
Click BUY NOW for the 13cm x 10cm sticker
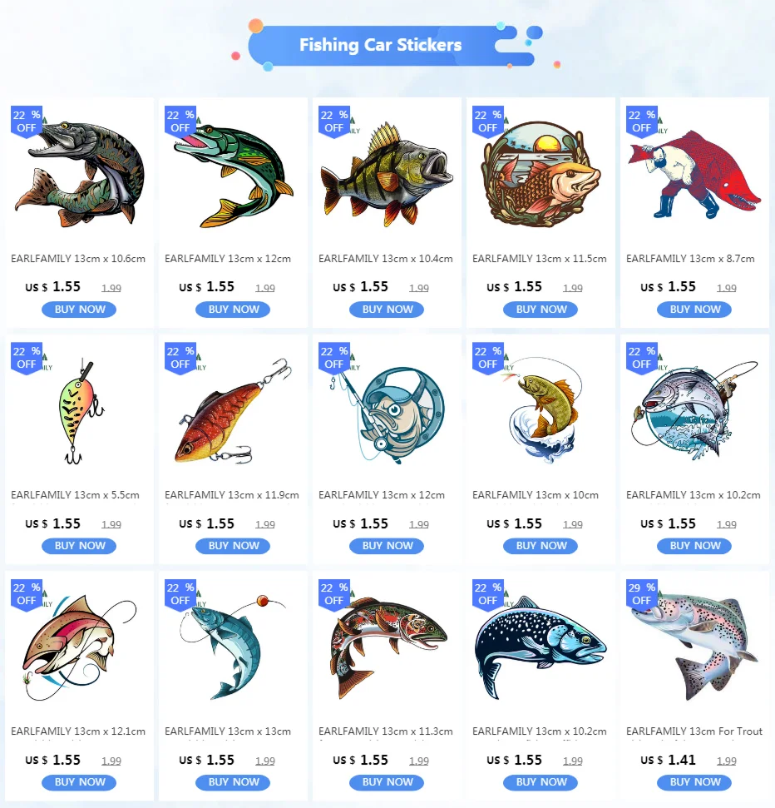541,546
